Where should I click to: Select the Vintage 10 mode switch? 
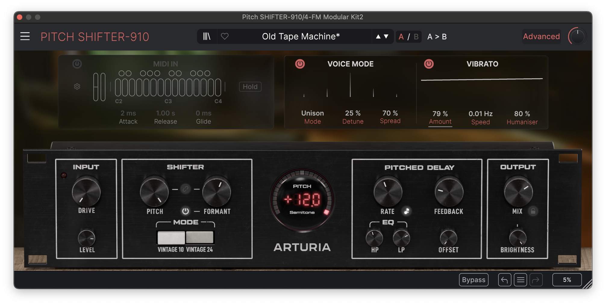pyautogui.click(x=171, y=237)
